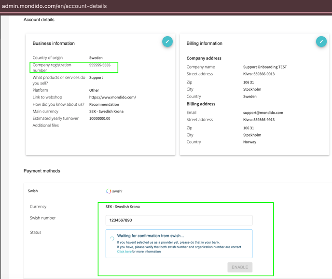The image size is (332, 279).
Task: Edit Billing information with pencil icon
Action: (x=321, y=42)
